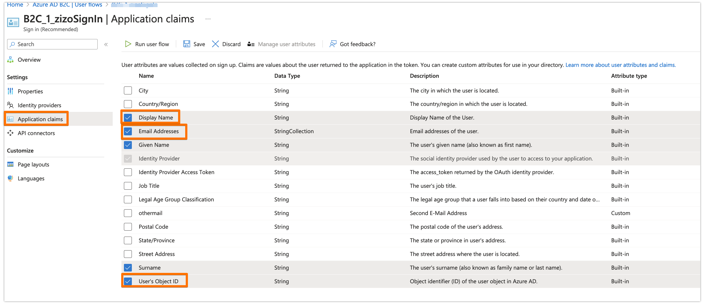Click the Got feedback person icon
The width and height of the screenshot is (703, 304).
[x=333, y=44]
